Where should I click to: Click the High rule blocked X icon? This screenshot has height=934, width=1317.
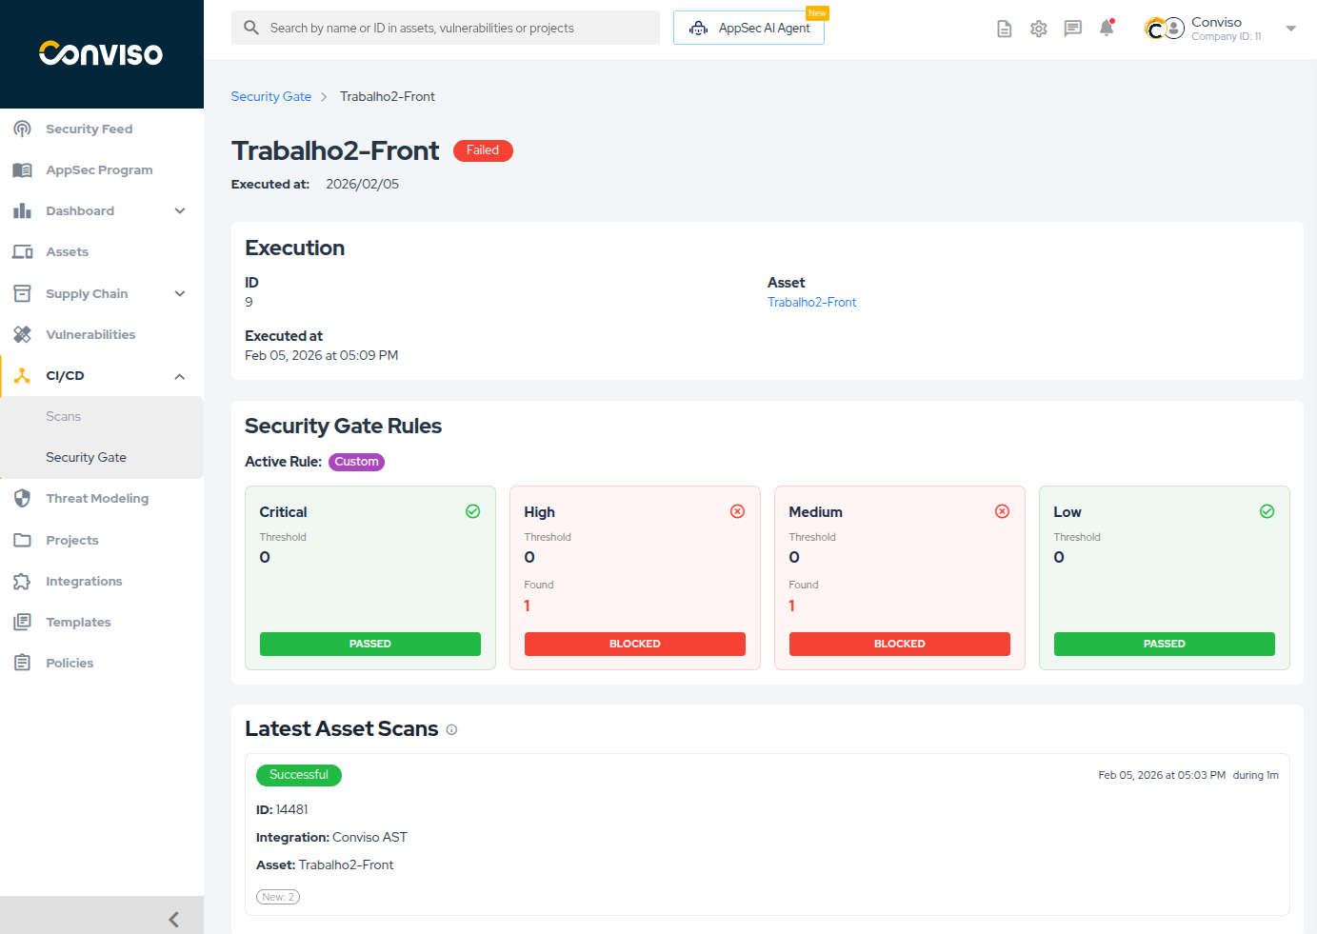(x=737, y=511)
